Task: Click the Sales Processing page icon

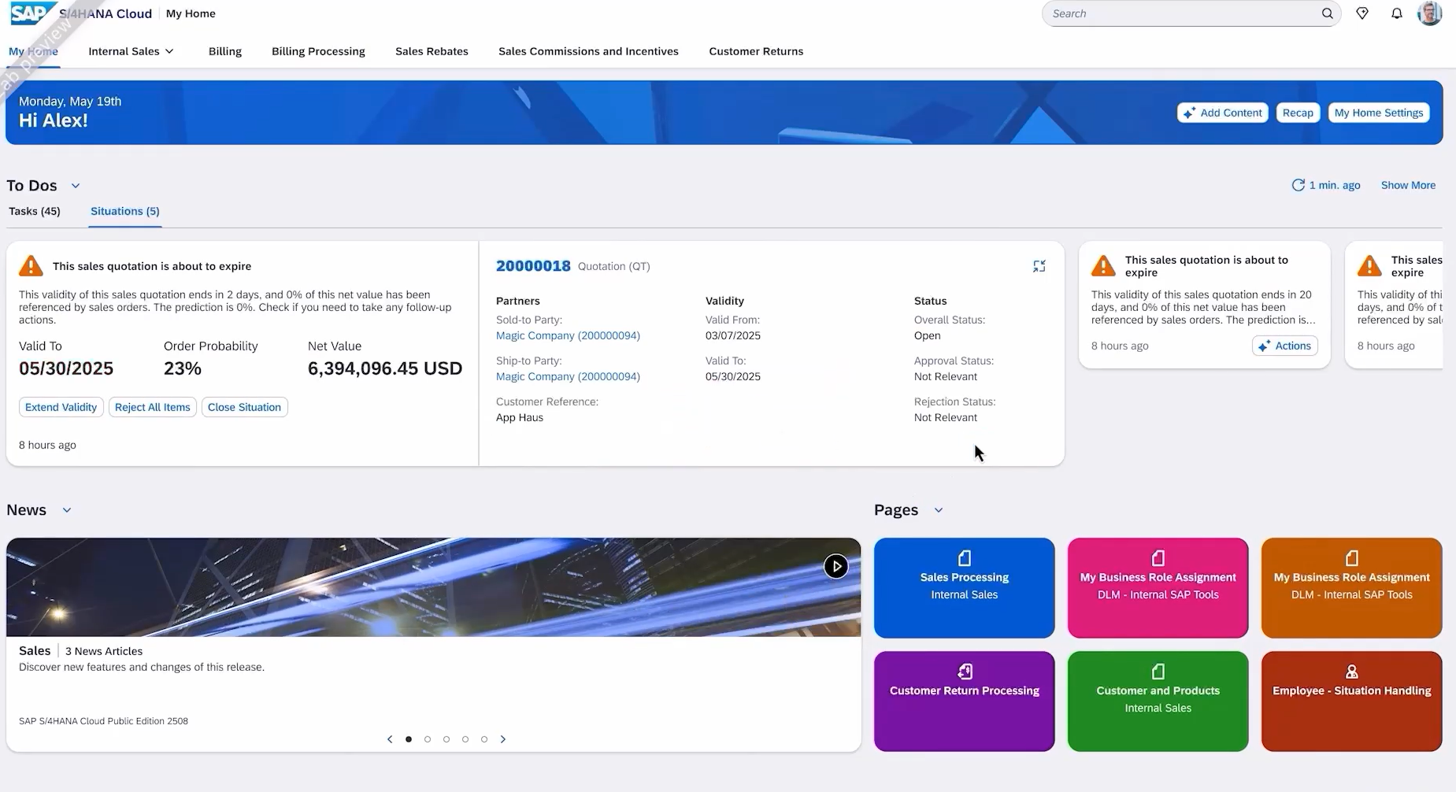Action: (965, 558)
